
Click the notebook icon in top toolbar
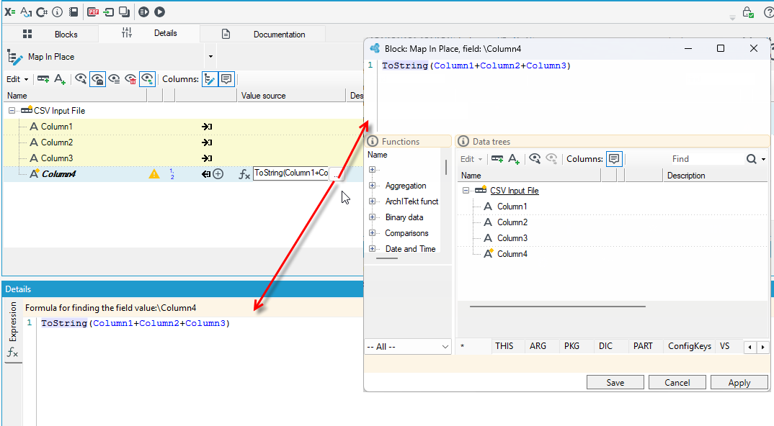(x=74, y=12)
